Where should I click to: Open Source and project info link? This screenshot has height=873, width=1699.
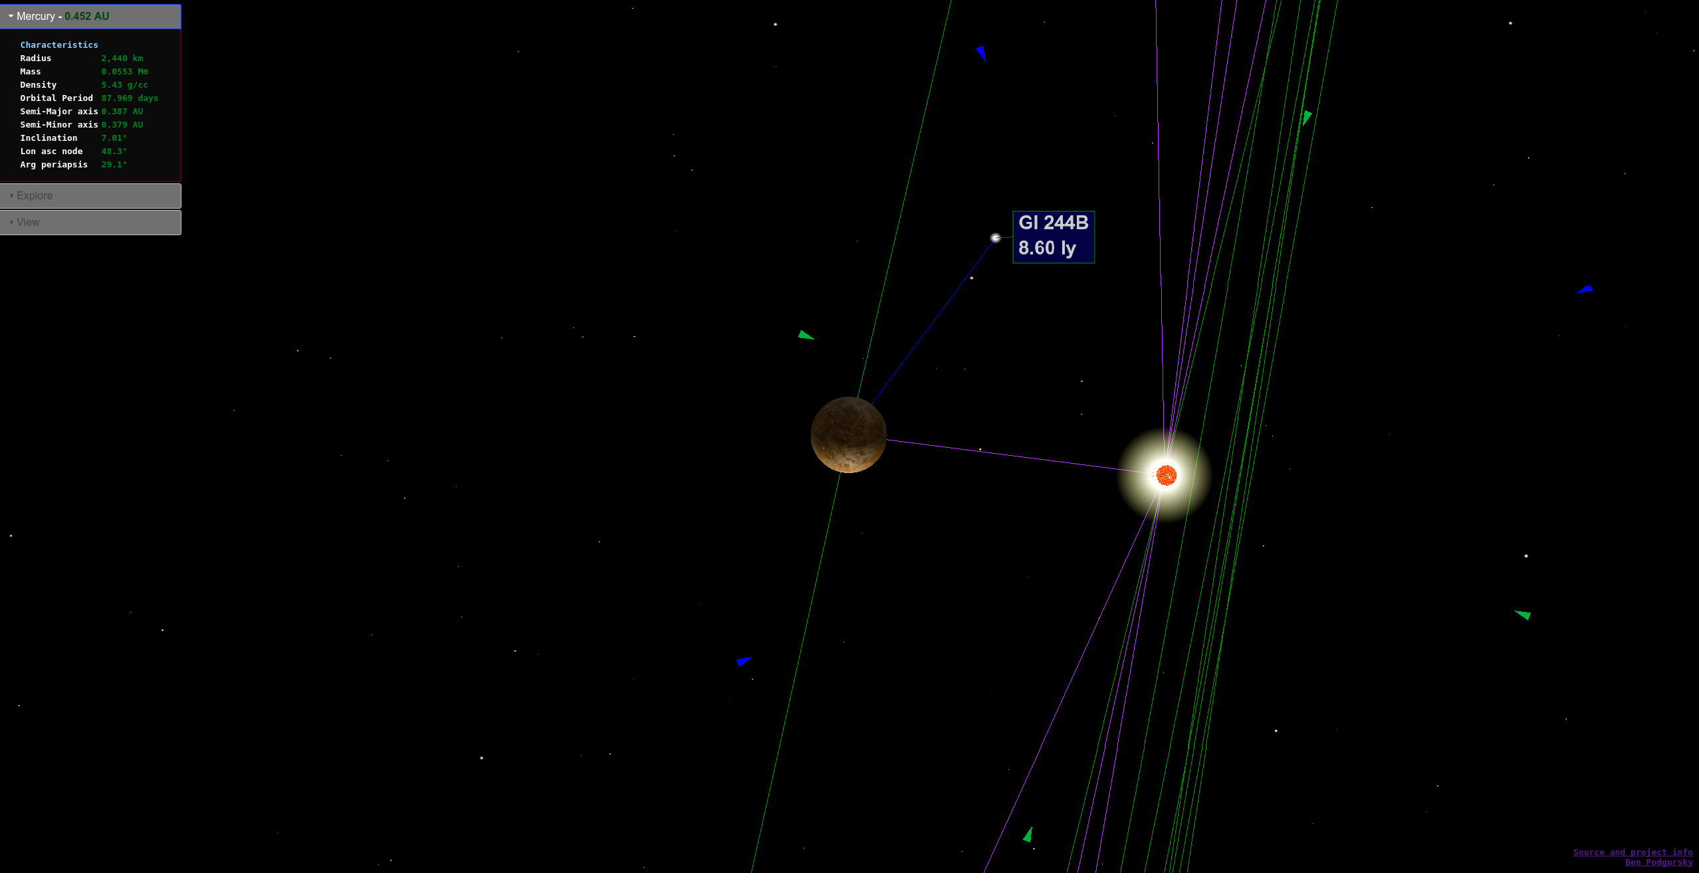coord(1633,852)
